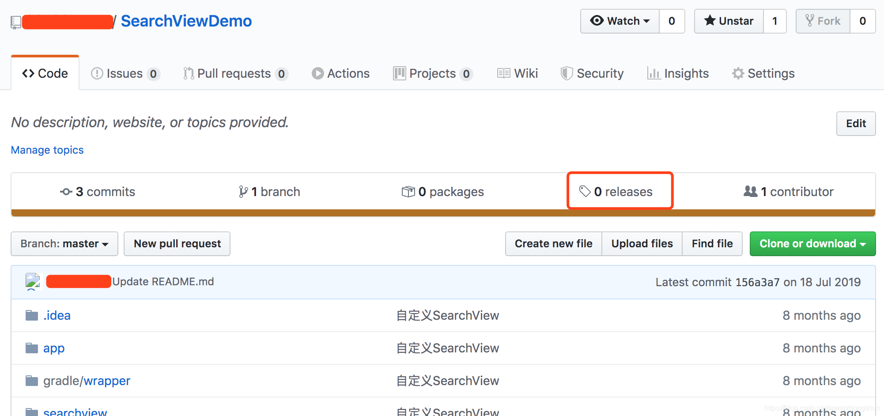
Task: Unstar this repository
Action: (729, 21)
